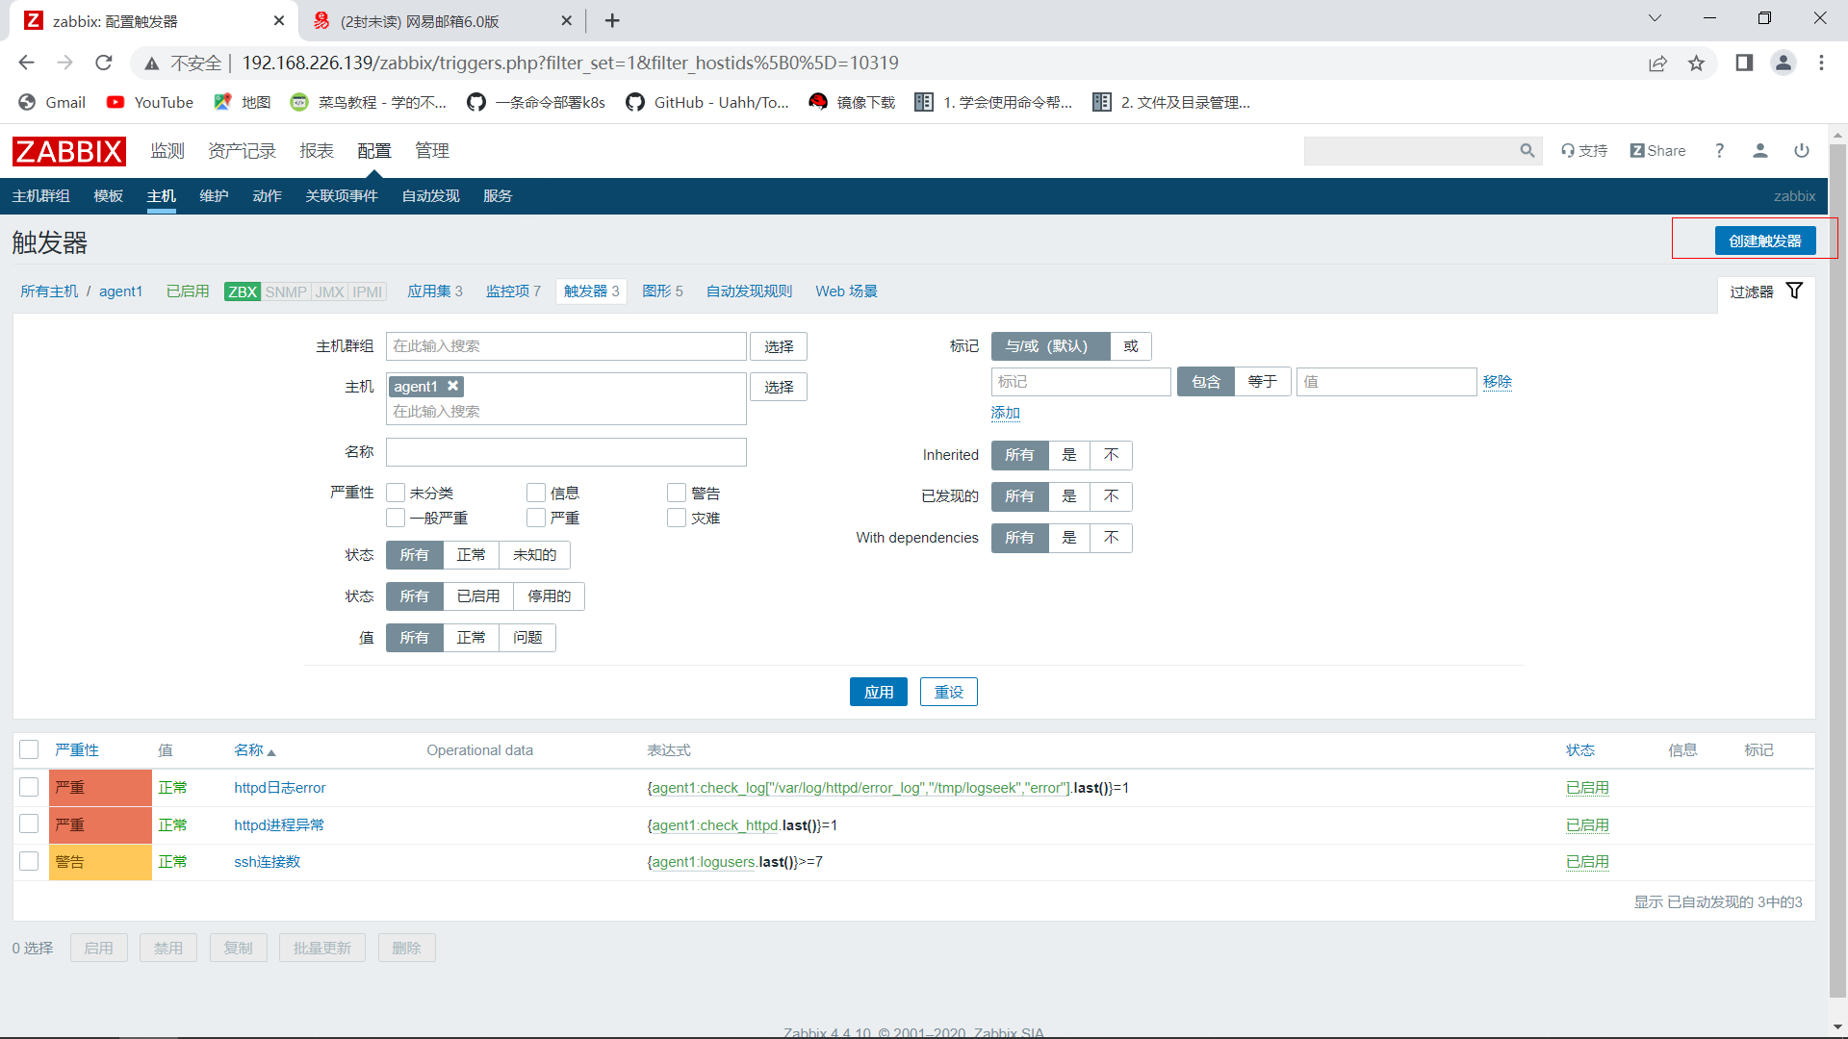Open the 监测 top menu
1848x1039 pixels.
[167, 151]
